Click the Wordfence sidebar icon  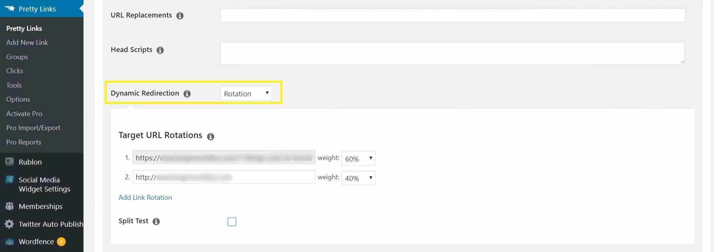[x=9, y=242]
